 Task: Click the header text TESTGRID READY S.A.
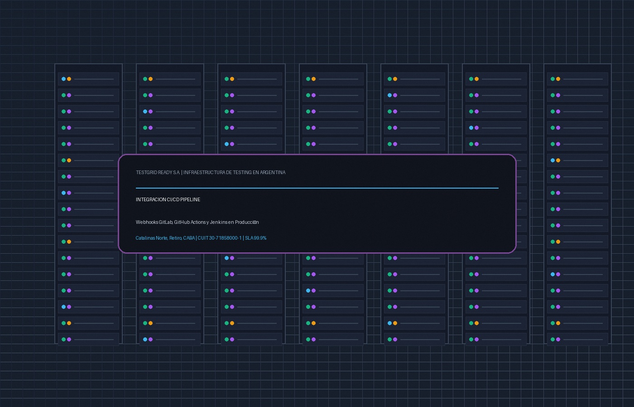coord(158,172)
